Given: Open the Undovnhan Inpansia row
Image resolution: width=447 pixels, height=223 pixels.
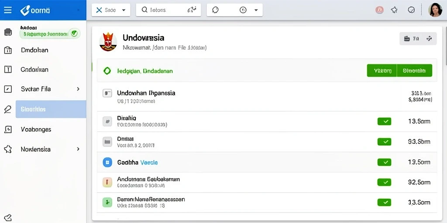Looking at the screenshot, I should click(x=267, y=97).
